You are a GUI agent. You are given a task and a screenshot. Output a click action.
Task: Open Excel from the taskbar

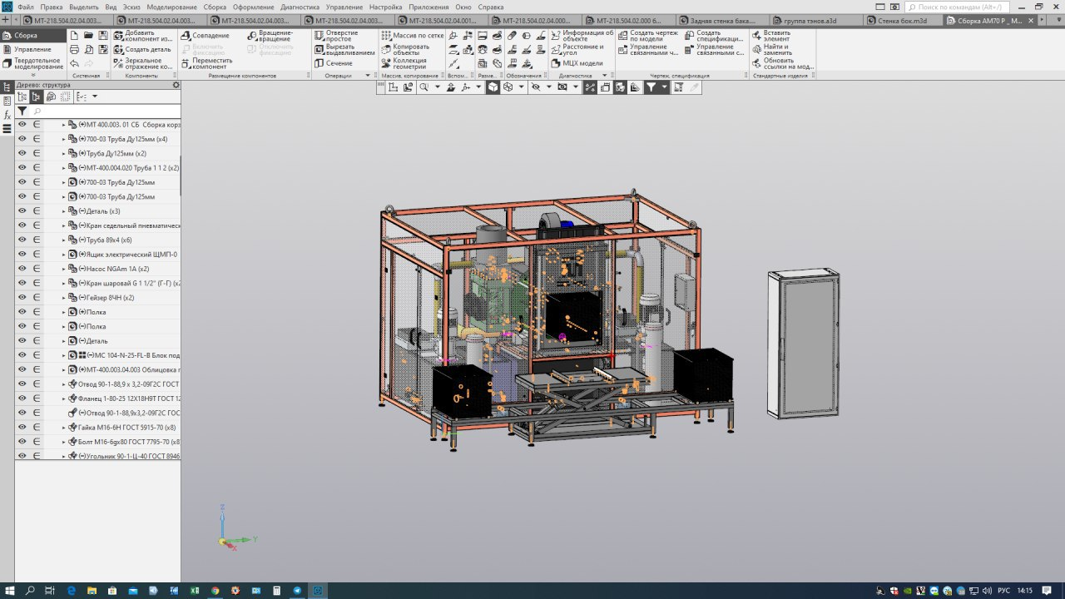click(x=195, y=590)
